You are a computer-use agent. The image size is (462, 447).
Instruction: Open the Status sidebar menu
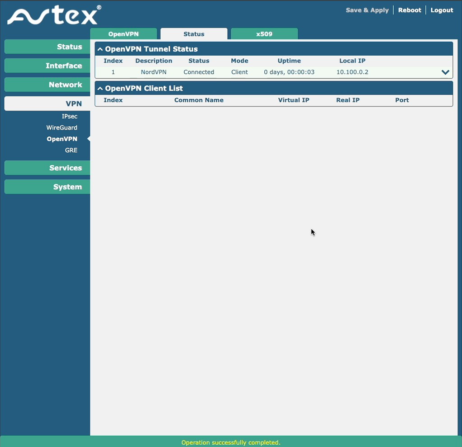[x=47, y=47]
